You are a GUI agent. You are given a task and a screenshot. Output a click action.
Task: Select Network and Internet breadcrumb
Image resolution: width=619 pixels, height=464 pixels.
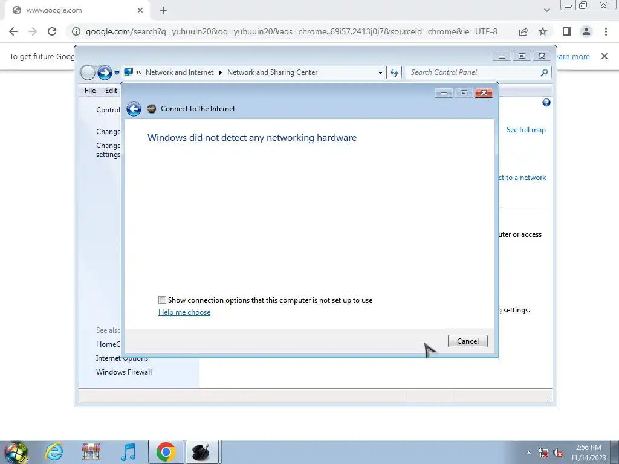point(179,72)
